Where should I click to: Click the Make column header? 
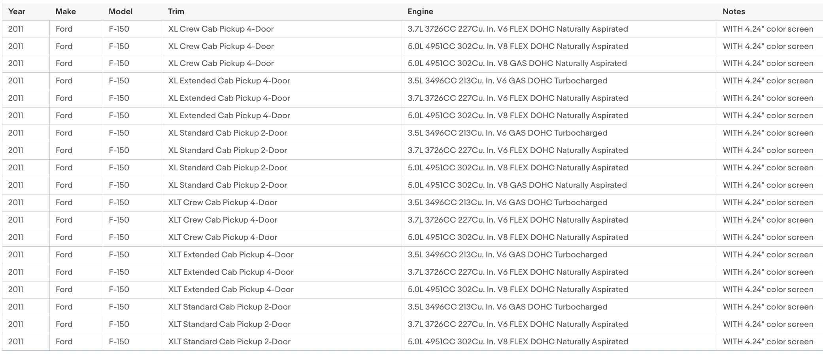pos(66,11)
